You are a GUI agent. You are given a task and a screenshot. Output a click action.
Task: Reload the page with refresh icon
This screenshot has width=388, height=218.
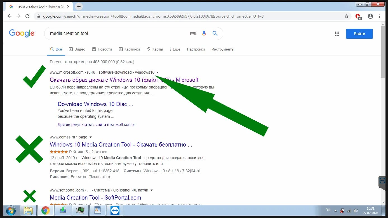pos(27,16)
